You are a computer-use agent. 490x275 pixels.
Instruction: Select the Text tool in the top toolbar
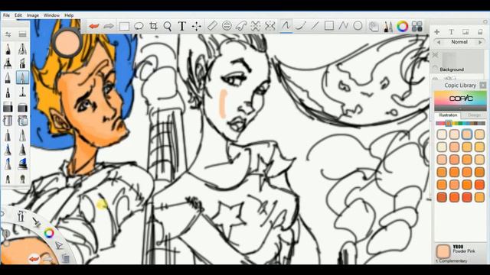(x=182, y=26)
